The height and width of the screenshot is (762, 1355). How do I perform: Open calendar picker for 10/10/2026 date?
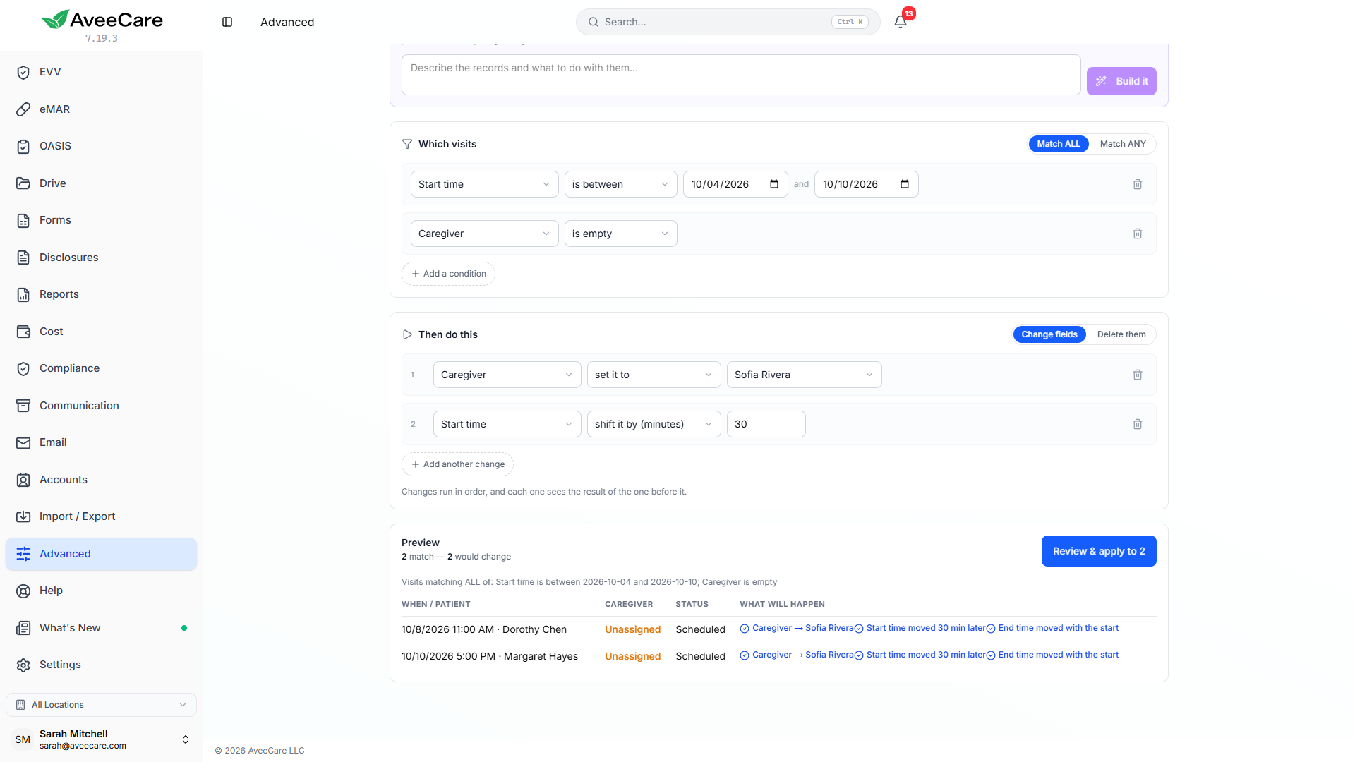point(905,184)
